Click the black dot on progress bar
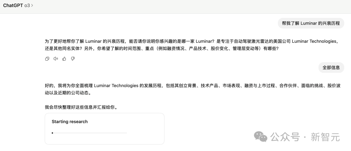The height and width of the screenshot is (151, 351). pos(52,133)
